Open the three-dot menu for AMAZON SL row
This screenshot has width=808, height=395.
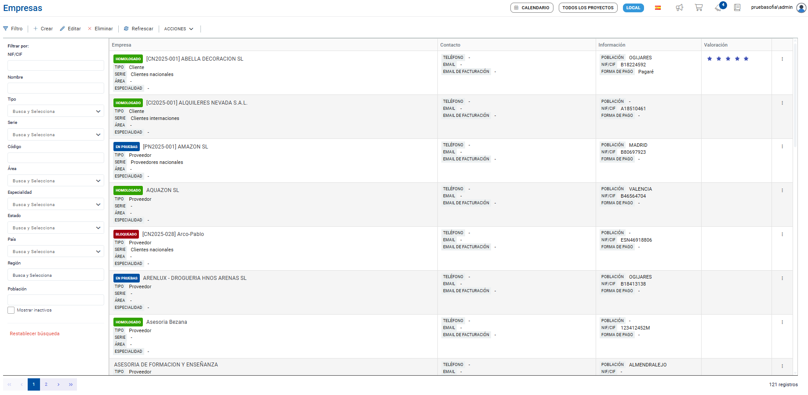[x=782, y=147]
